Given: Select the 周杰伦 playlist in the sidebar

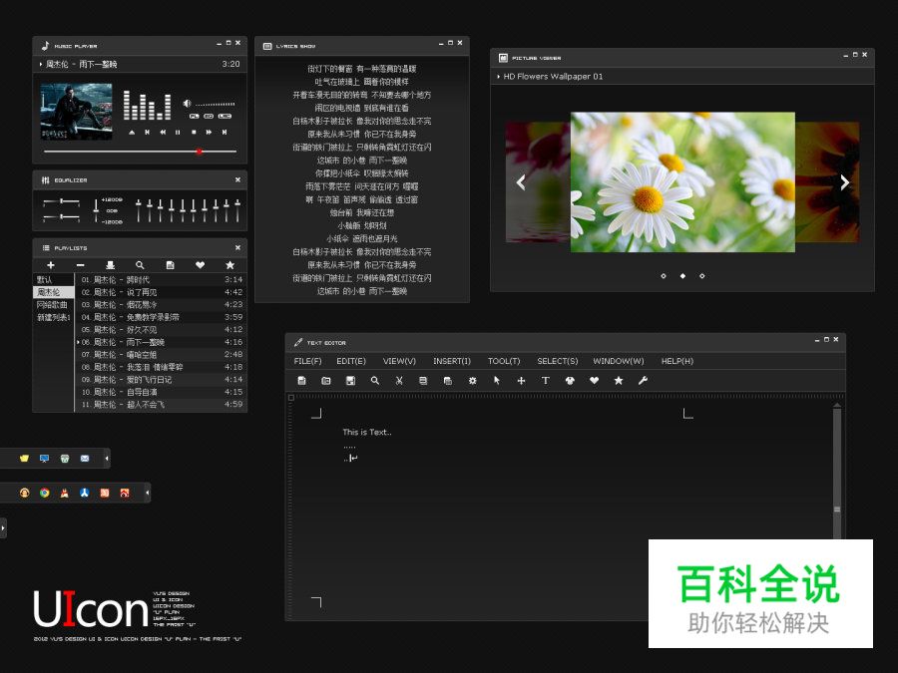Looking at the screenshot, I should click(x=47, y=291).
